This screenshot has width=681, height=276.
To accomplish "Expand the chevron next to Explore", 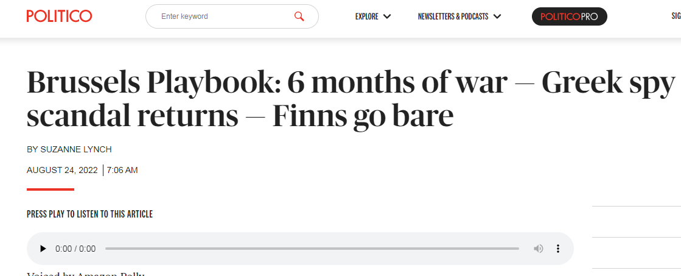I will point(387,16).
